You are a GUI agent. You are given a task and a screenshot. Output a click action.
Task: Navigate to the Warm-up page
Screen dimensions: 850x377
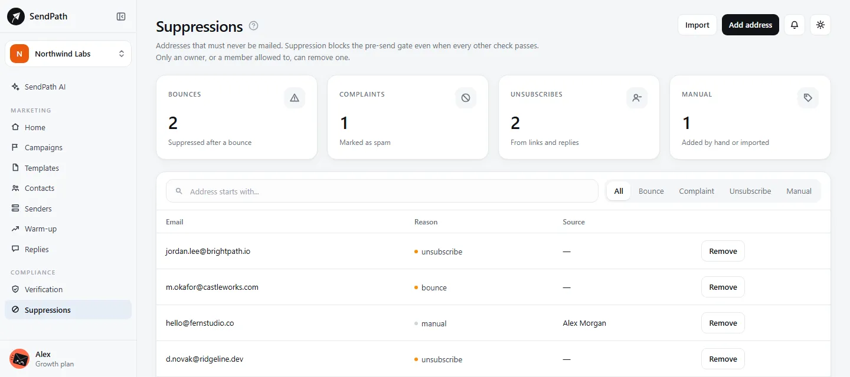point(68,229)
